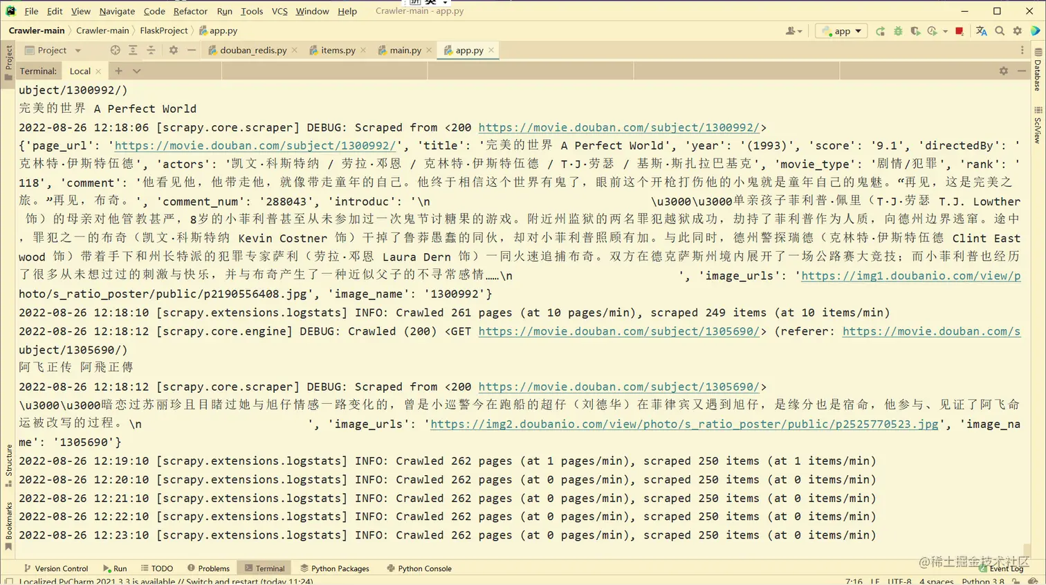Image resolution: width=1046 pixels, height=585 pixels.
Task: Open editor tabs more-options menu
Action: pos(1022,50)
